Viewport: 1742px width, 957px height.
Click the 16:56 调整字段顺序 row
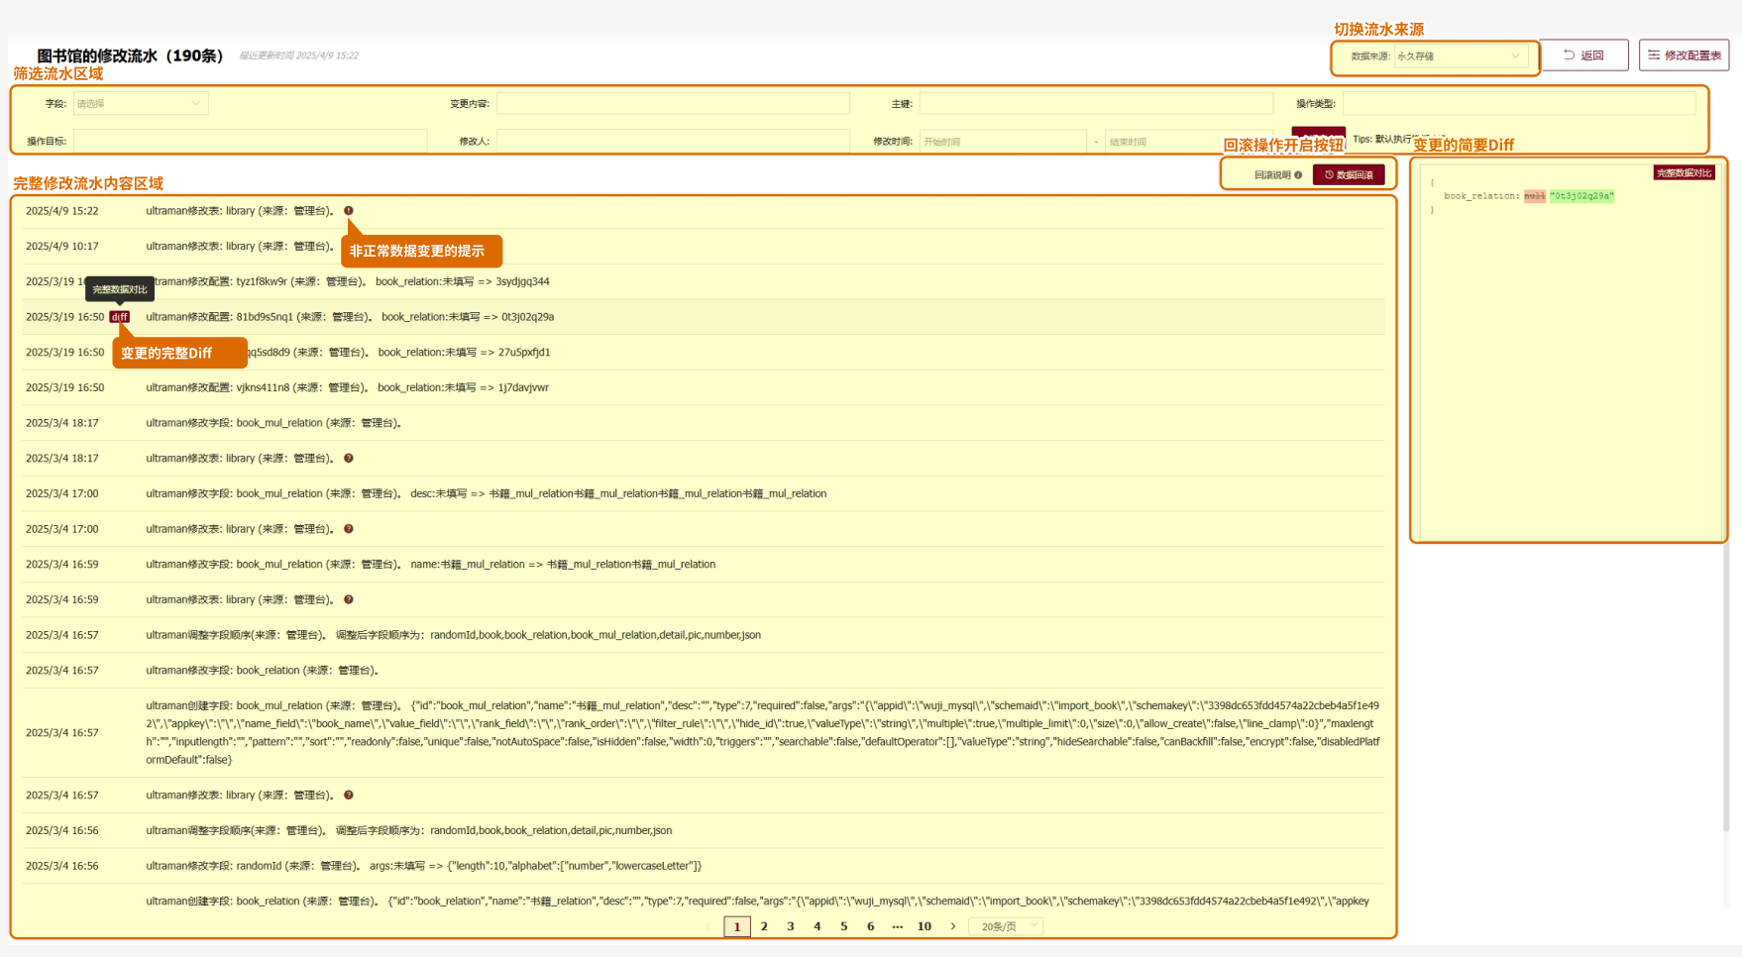coord(704,830)
